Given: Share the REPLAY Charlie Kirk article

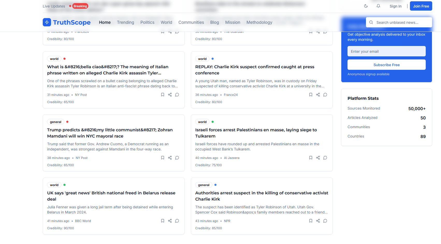Looking at the screenshot, I should tap(318, 95).
